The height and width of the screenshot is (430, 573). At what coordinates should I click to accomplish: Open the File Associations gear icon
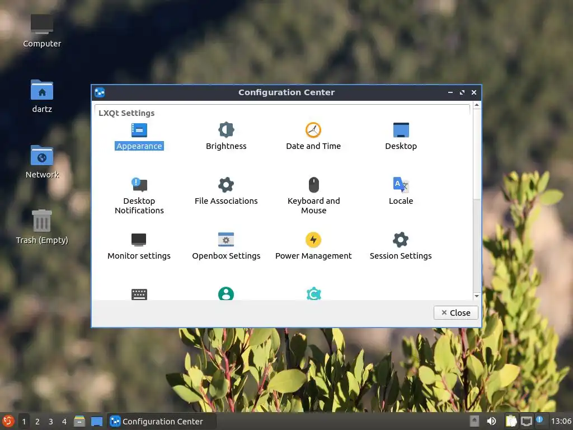pos(226,185)
